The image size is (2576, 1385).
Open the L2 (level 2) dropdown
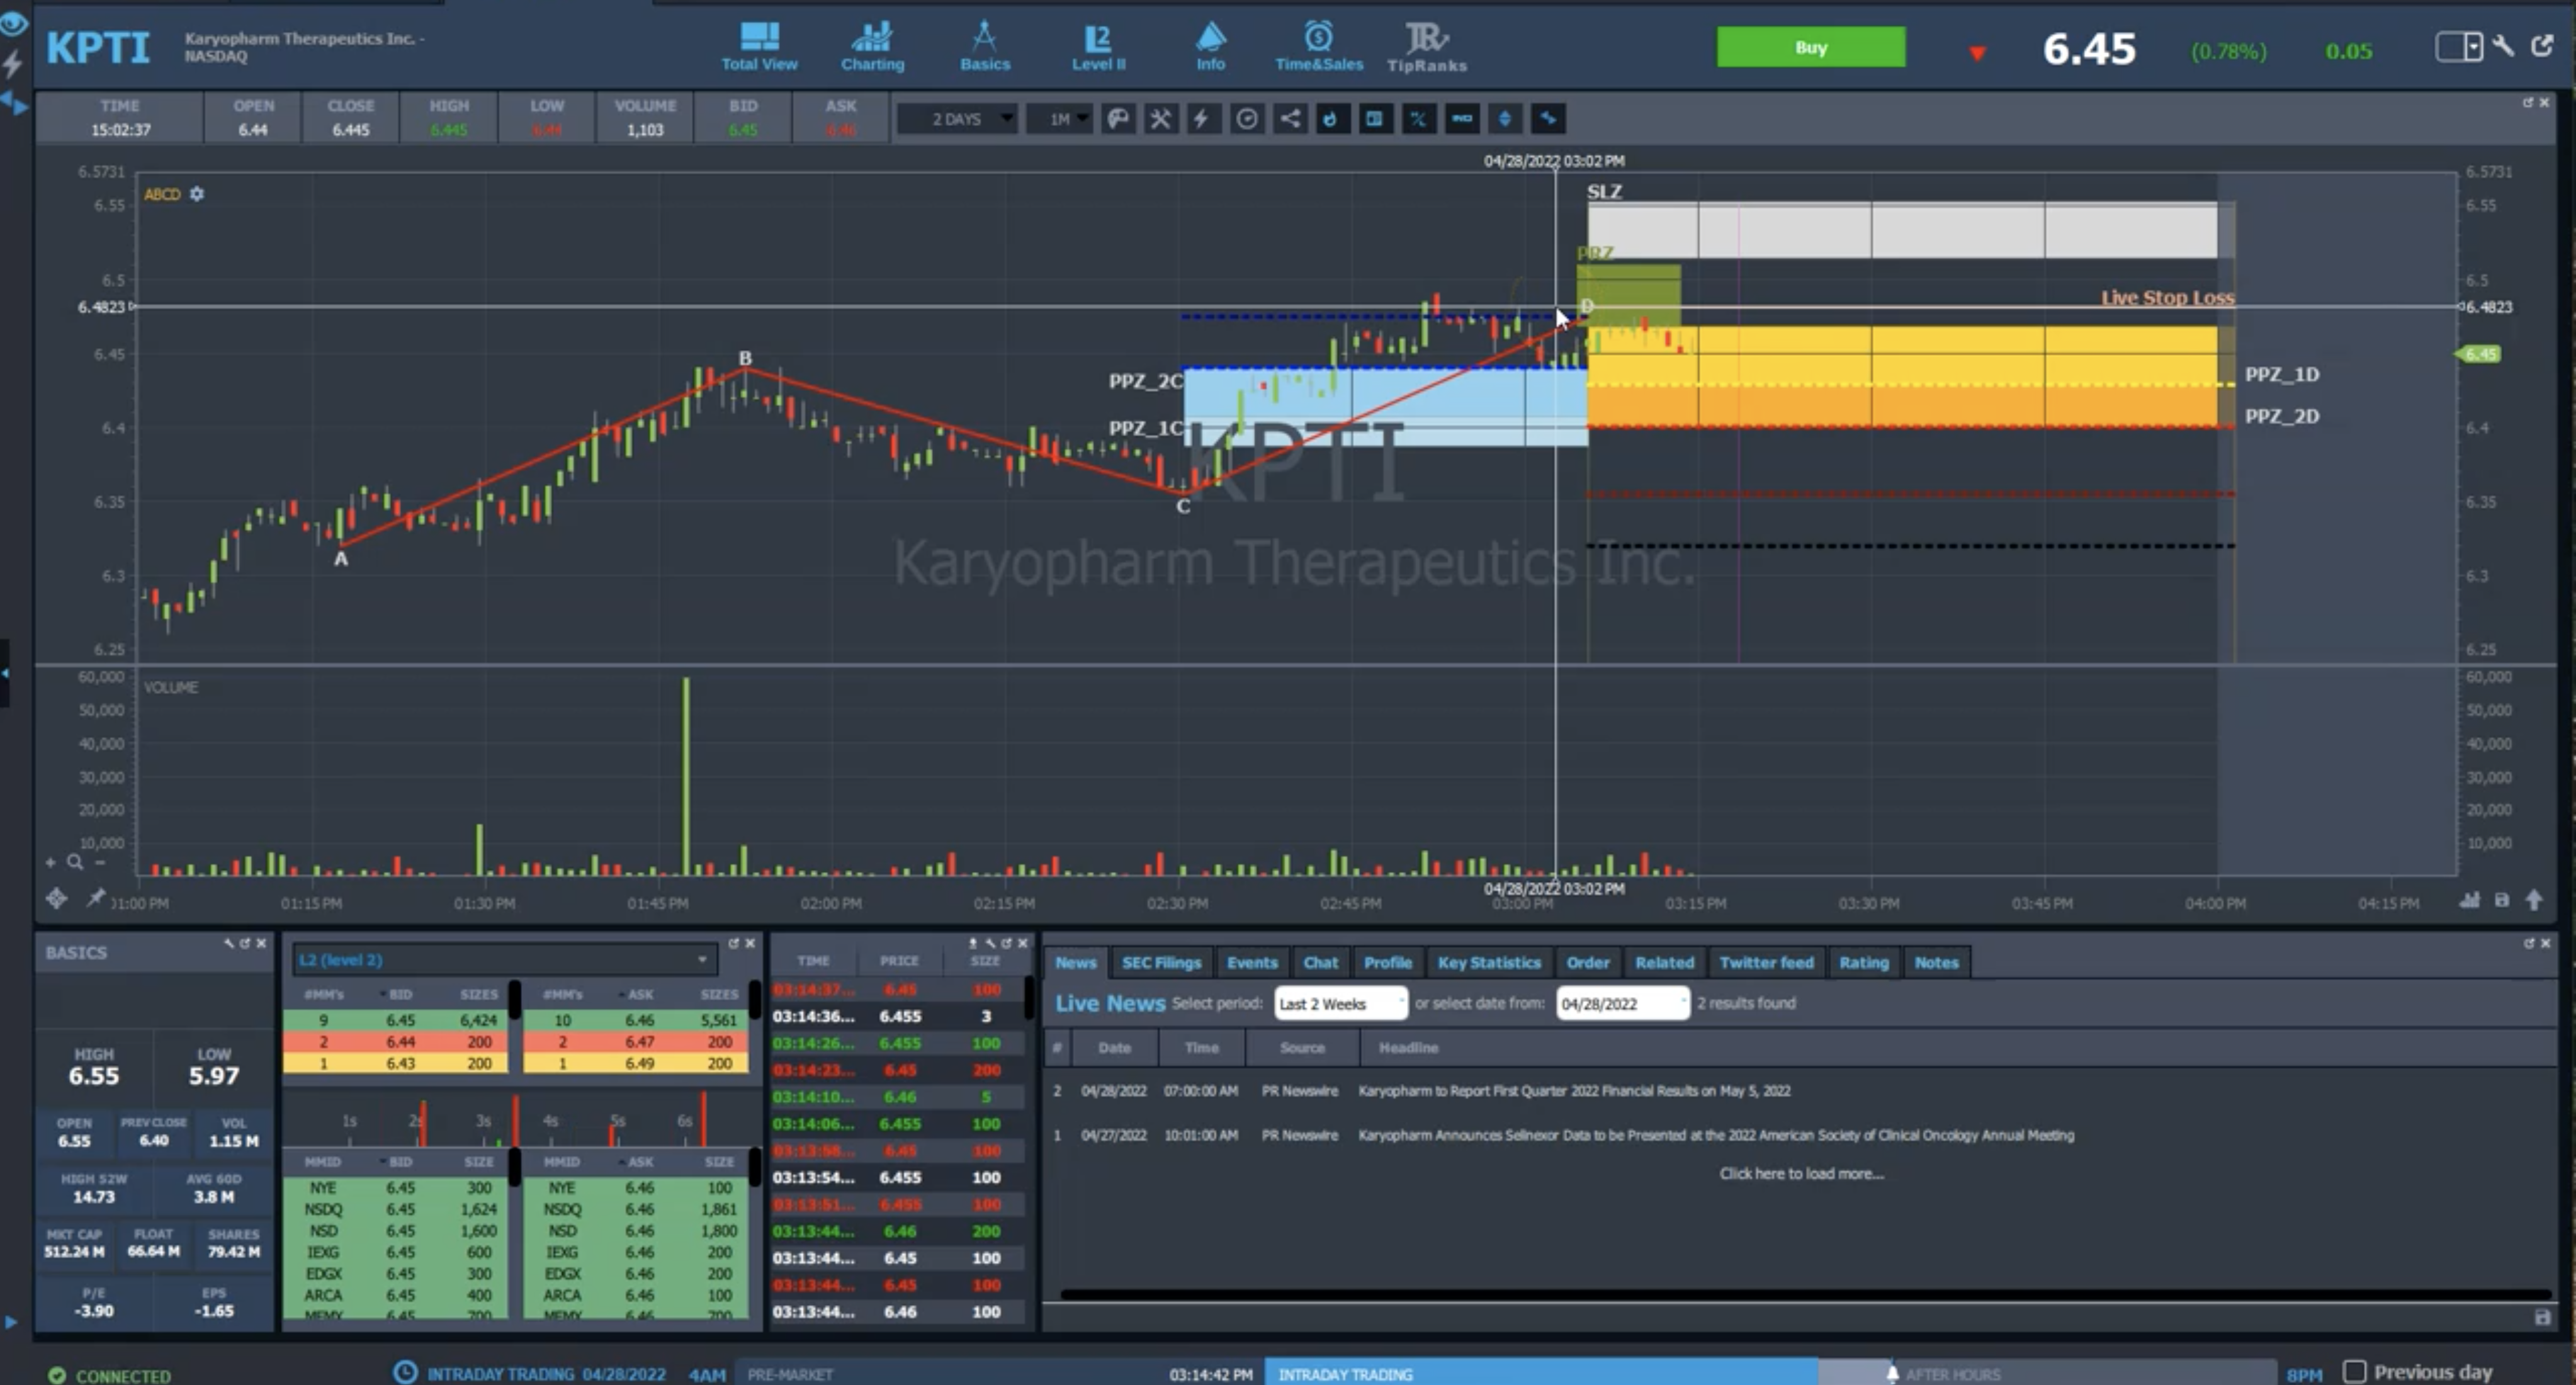click(505, 960)
